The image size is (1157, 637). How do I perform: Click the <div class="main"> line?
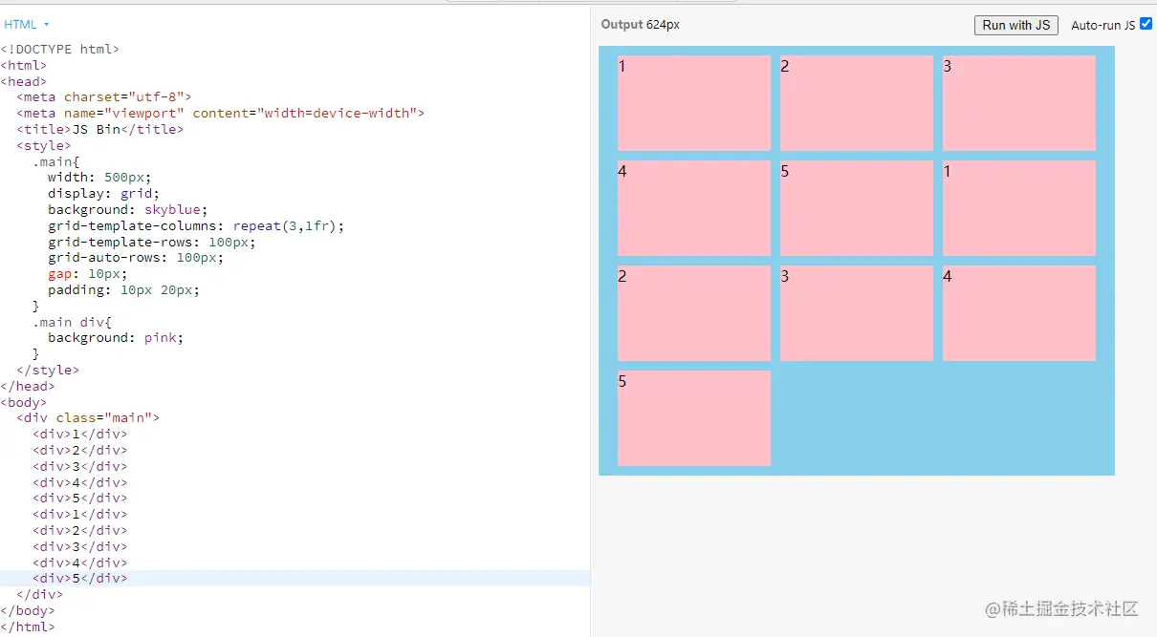click(88, 417)
